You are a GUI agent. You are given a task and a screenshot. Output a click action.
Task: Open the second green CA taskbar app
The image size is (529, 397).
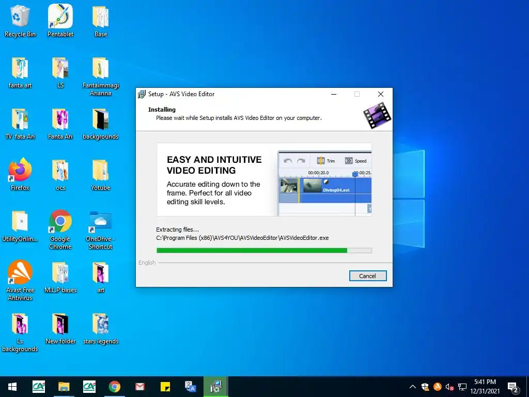[x=89, y=387]
